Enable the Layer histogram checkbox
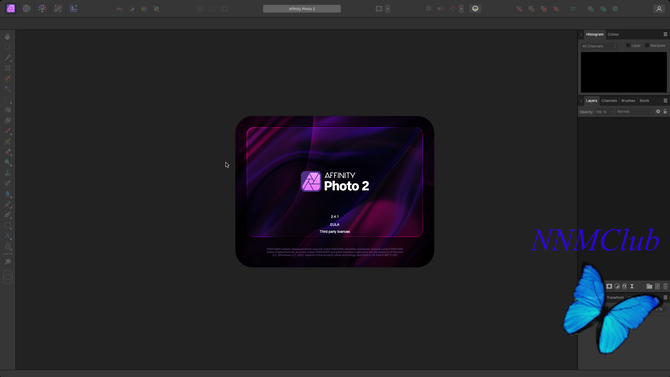This screenshot has width=670, height=377. pos(628,45)
